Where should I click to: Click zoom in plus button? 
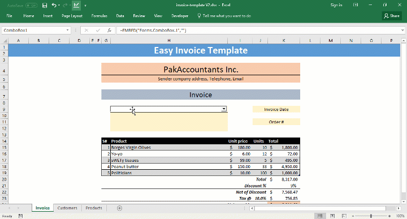tap(389, 216)
